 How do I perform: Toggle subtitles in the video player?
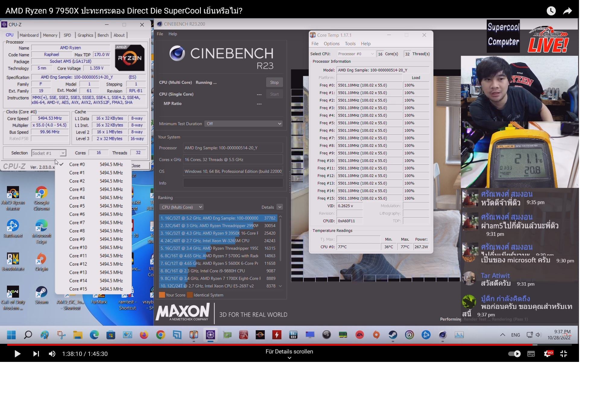531,354
